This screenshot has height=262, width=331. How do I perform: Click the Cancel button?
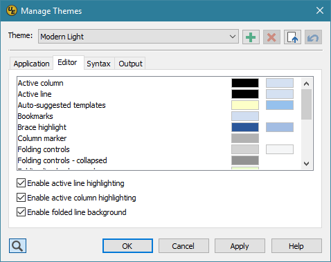[x=184, y=246]
